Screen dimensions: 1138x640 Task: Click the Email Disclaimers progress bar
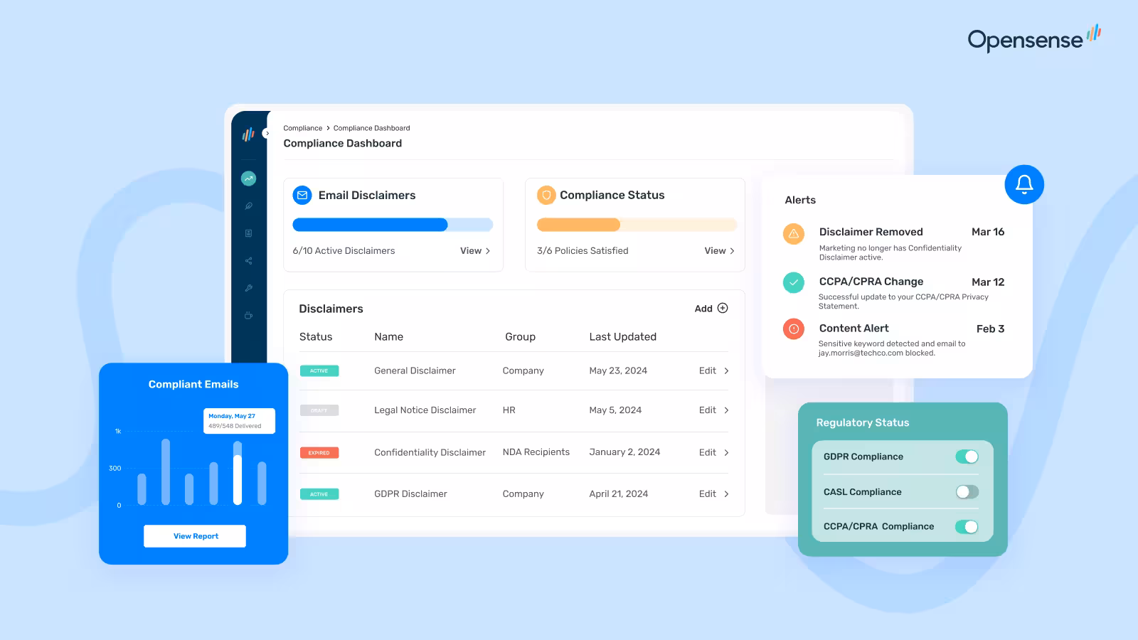pyautogui.click(x=393, y=225)
